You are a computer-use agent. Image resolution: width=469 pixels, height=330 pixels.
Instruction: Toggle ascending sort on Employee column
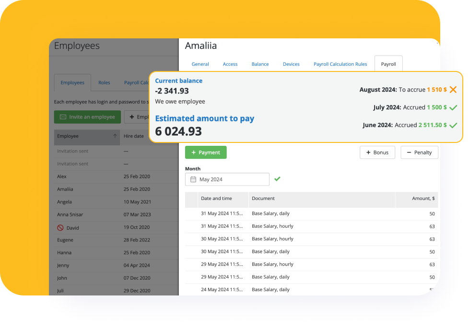[115, 136]
